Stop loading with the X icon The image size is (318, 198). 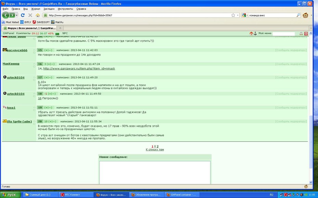point(30,15)
